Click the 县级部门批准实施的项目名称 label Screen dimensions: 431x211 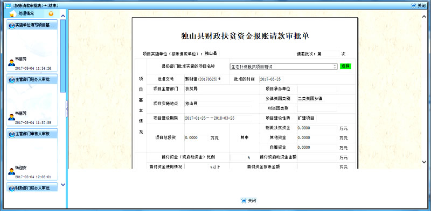point(188,66)
